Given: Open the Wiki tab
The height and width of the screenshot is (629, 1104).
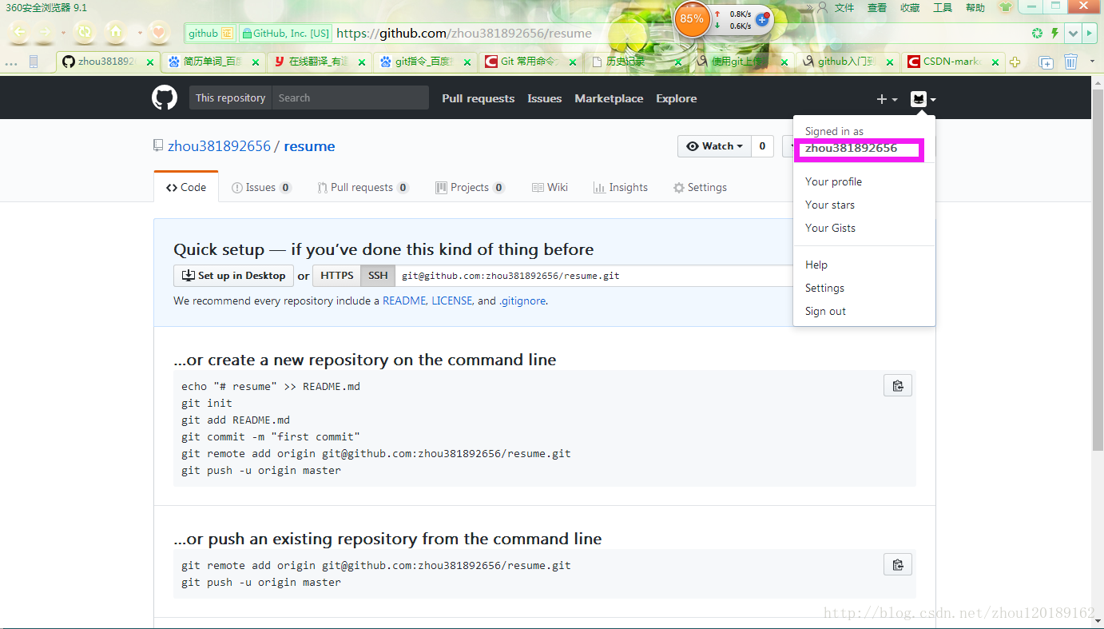Looking at the screenshot, I should pos(550,187).
